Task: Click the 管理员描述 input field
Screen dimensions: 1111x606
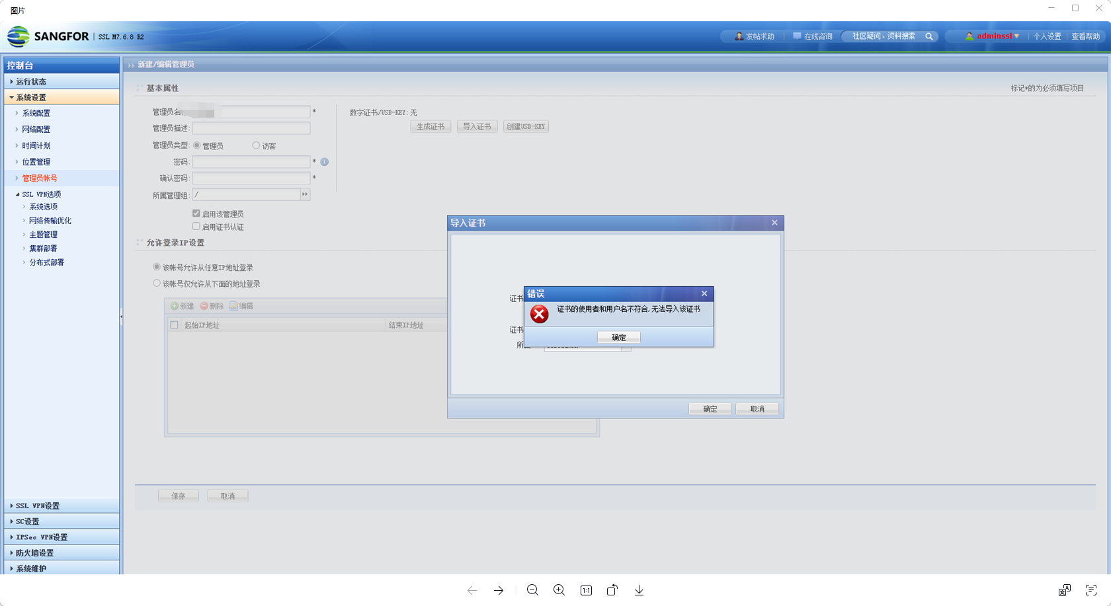Action: coord(251,128)
